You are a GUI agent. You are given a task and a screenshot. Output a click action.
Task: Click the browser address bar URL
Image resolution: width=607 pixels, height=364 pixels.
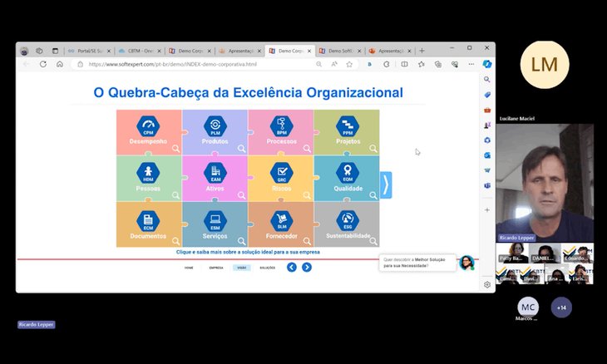coord(172,64)
